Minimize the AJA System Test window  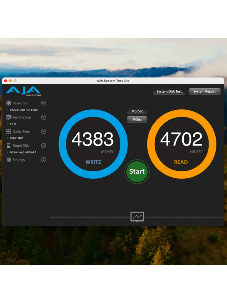coord(10,81)
